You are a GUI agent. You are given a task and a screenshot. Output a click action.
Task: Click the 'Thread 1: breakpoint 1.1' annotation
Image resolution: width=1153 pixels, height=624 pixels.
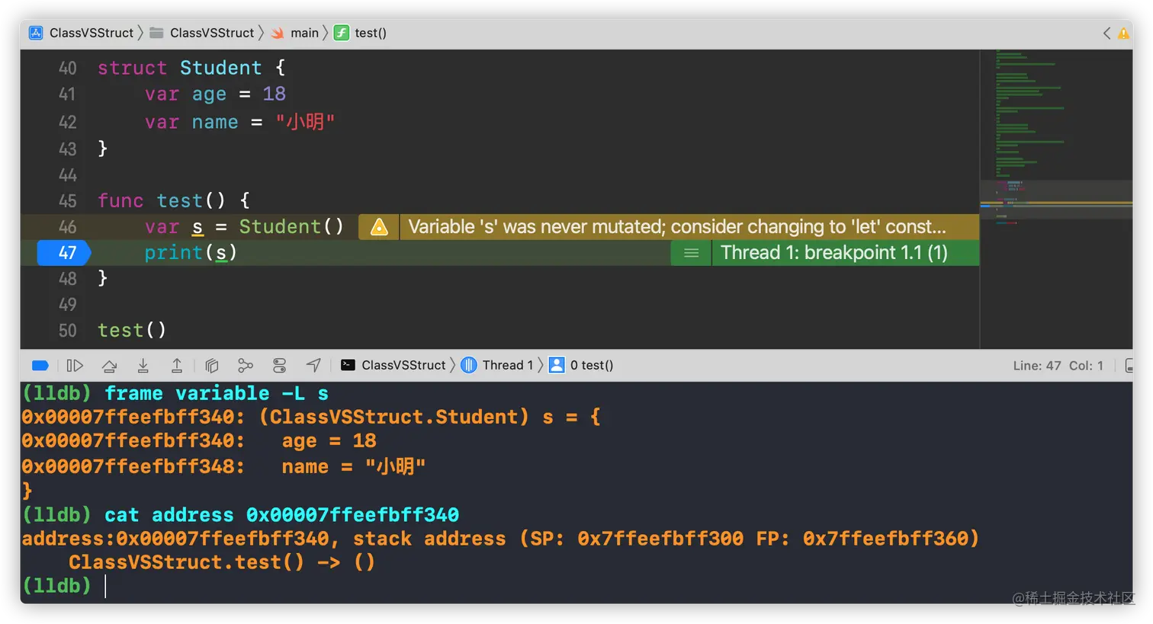pos(834,253)
